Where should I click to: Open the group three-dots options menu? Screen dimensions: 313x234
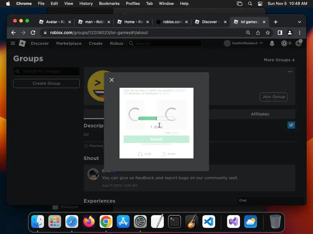click(x=290, y=72)
